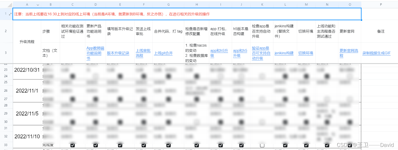The width and height of the screenshot is (398, 150).
Task: Toggle row 33 checkbox in column H
Action: tap(196, 145)
